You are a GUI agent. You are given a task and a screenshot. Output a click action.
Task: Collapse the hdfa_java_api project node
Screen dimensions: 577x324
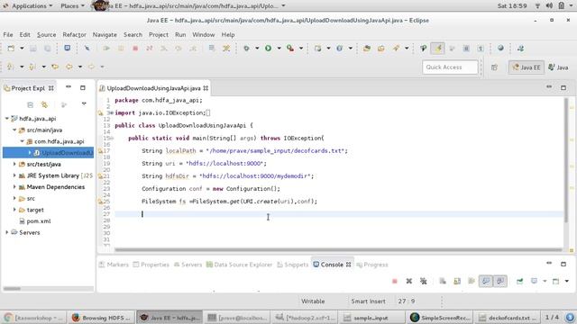pyautogui.click(x=7, y=119)
